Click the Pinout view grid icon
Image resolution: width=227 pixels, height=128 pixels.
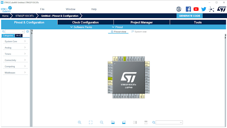[x=112, y=32]
